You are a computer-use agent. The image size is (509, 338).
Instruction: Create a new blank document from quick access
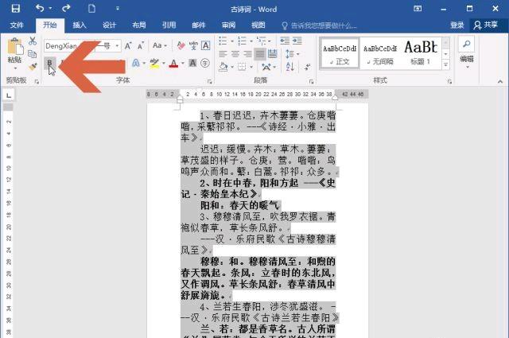coord(92,9)
